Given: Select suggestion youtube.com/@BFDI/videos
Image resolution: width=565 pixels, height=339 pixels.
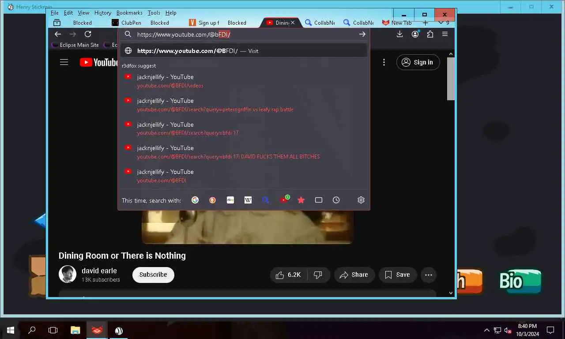Looking at the screenshot, I should click(244, 81).
